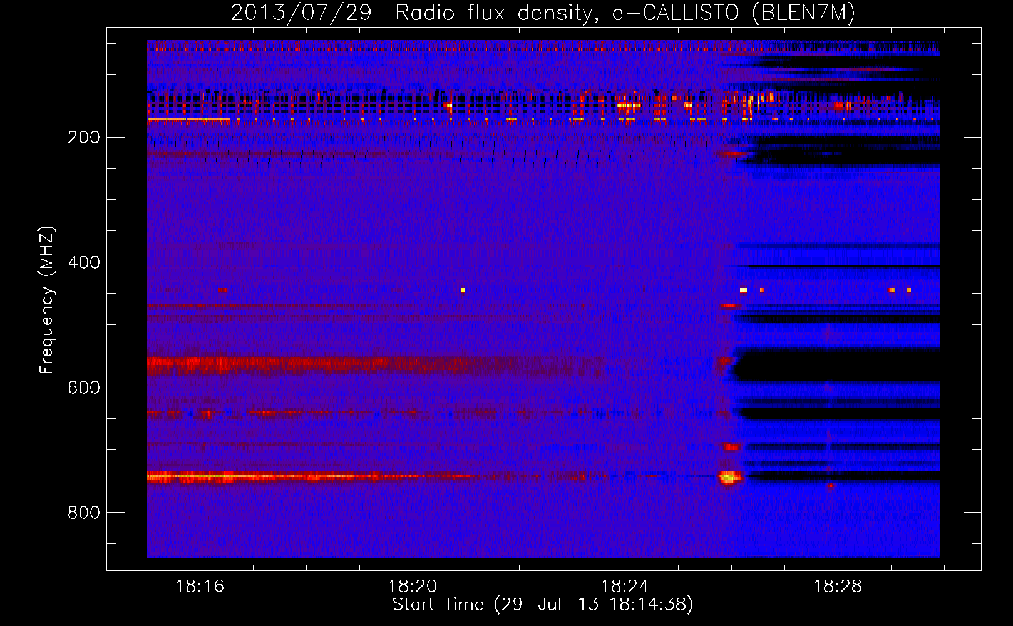Click the white spot near 450 MHz after 18:26
The width and height of the screenshot is (1013, 626).
point(743,290)
